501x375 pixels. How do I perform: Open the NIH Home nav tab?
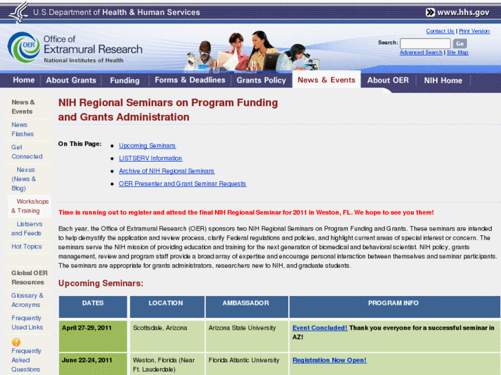click(x=443, y=81)
